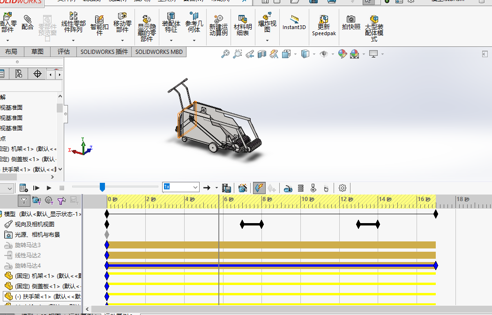Click the View Orientation cube icon
This screenshot has height=315, width=492.
pyautogui.click(x=286, y=54)
